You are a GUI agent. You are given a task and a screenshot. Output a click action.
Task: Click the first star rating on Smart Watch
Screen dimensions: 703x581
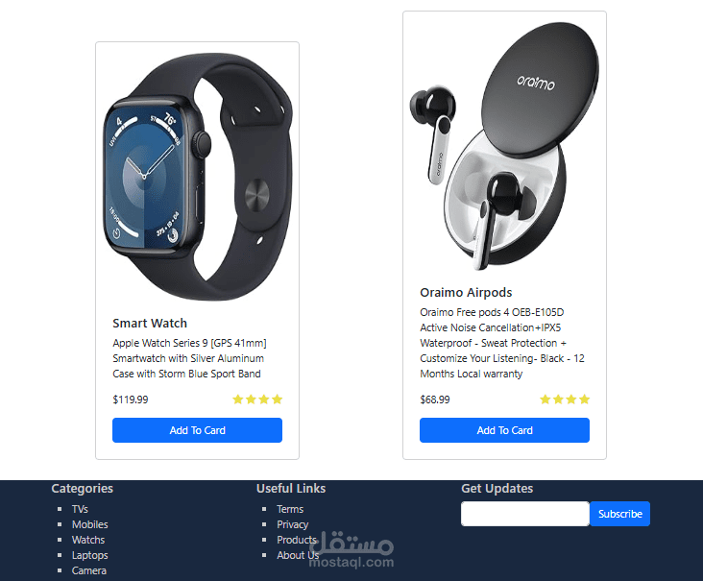238,399
